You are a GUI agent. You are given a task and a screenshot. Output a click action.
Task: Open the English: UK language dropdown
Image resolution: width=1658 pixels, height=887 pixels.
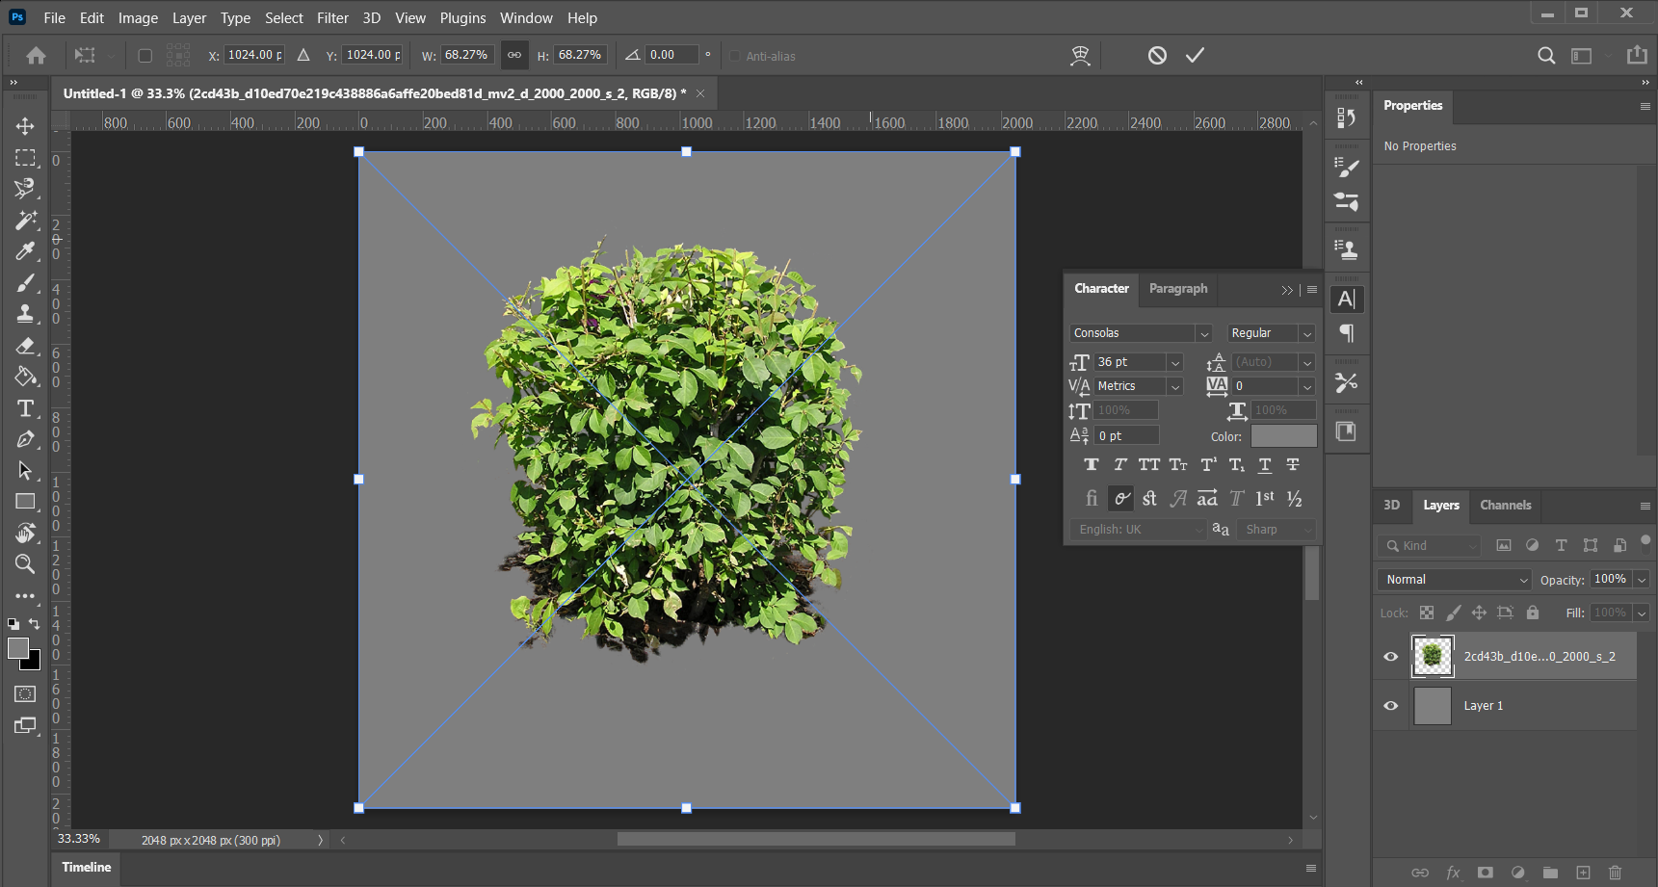1138,530
